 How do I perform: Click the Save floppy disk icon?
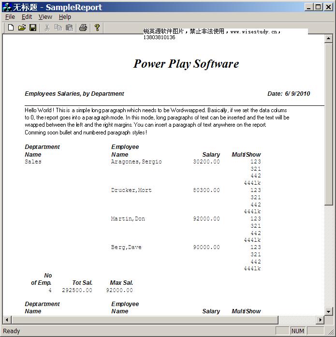33,28
